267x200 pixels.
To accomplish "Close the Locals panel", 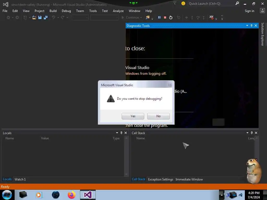I will [126, 133].
